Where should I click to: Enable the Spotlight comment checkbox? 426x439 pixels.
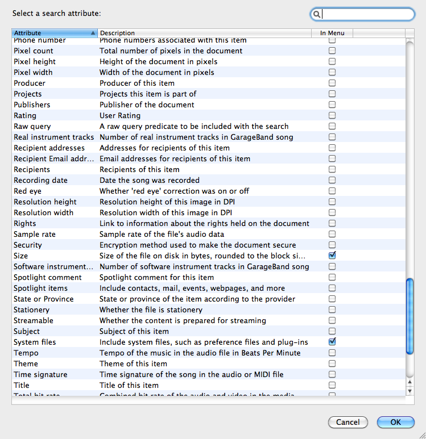pos(332,277)
